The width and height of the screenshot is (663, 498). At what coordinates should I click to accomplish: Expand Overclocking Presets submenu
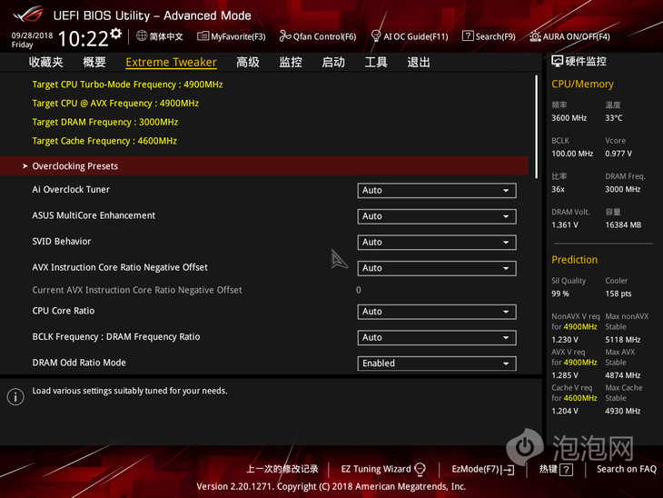tap(264, 166)
